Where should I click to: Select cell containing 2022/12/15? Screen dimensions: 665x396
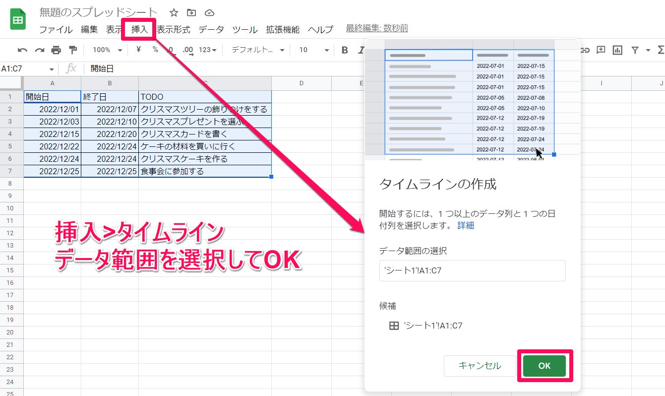[x=53, y=134]
